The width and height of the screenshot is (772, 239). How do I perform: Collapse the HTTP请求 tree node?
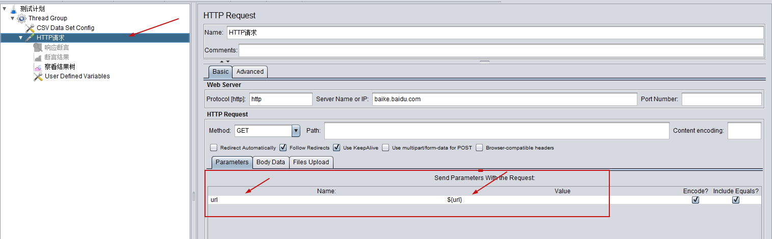(x=21, y=38)
